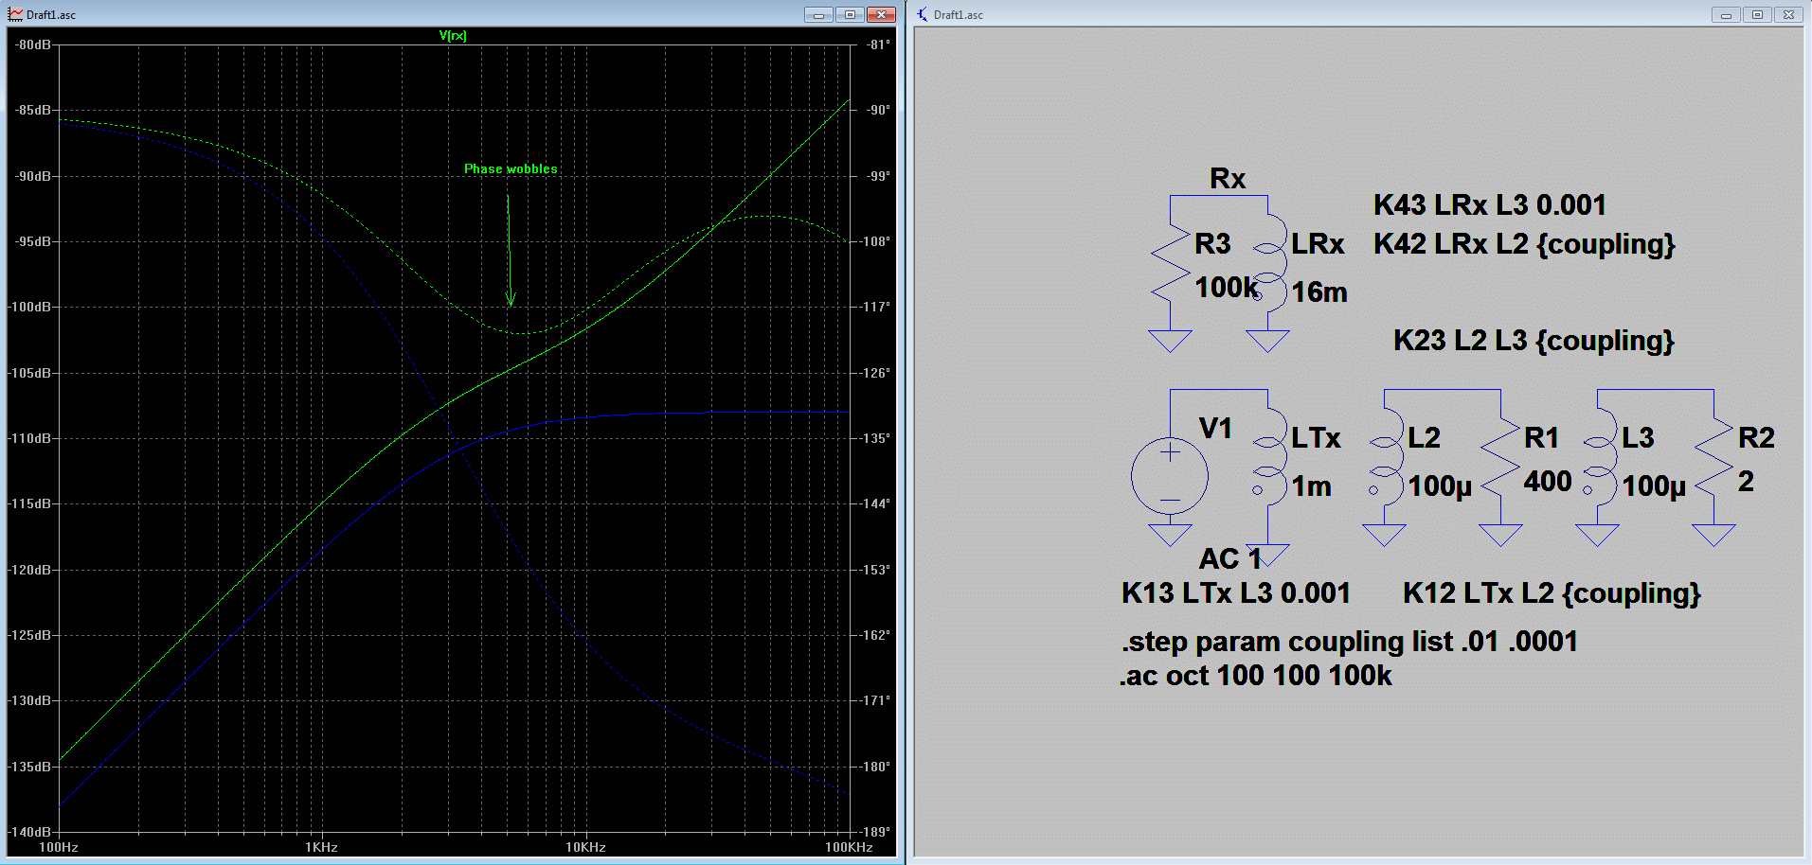
Task: Click the Rx net label
Action: tap(1228, 179)
